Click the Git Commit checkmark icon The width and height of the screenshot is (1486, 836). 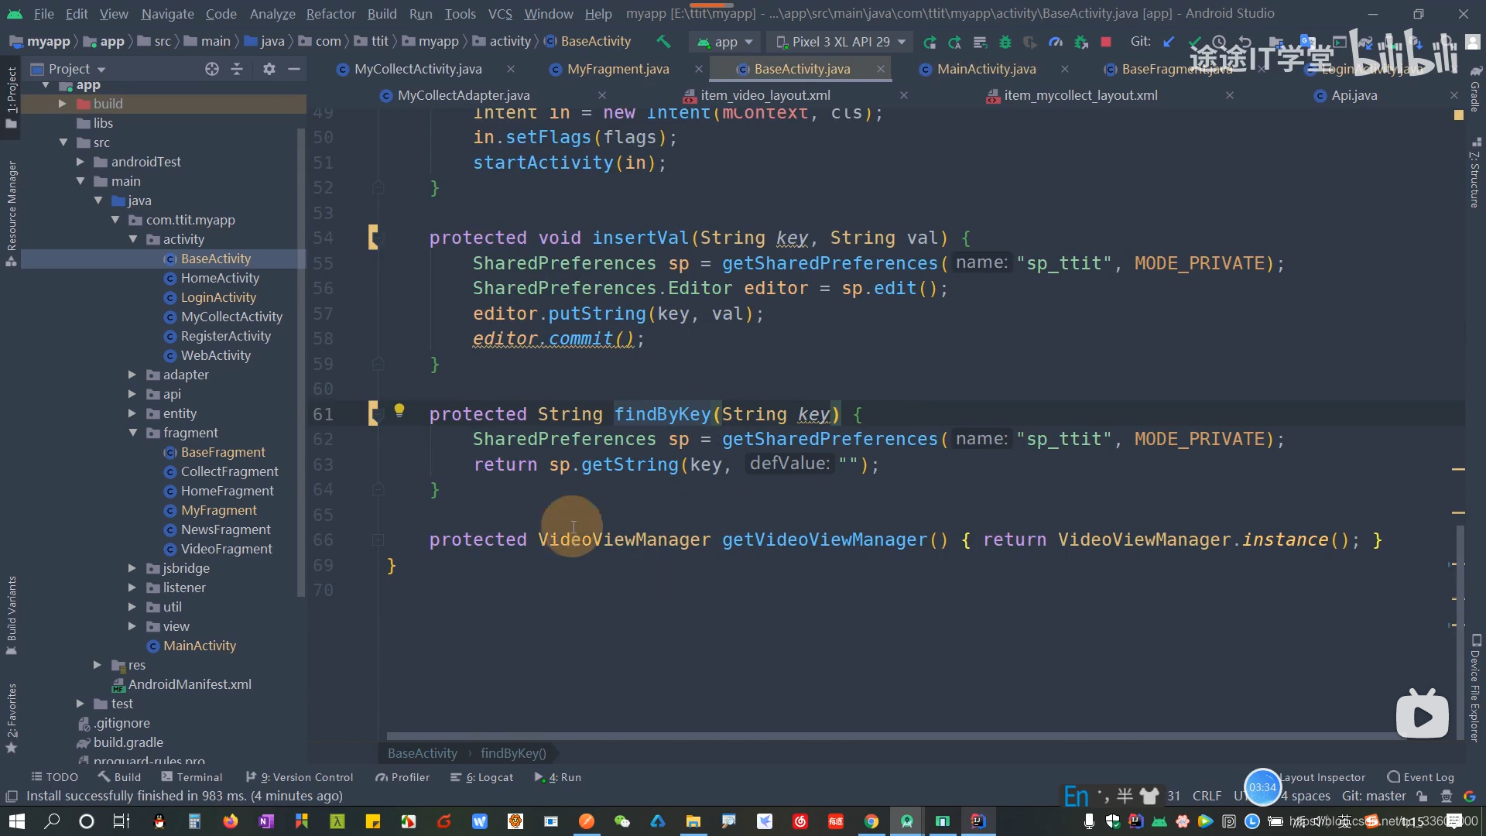1194,42
